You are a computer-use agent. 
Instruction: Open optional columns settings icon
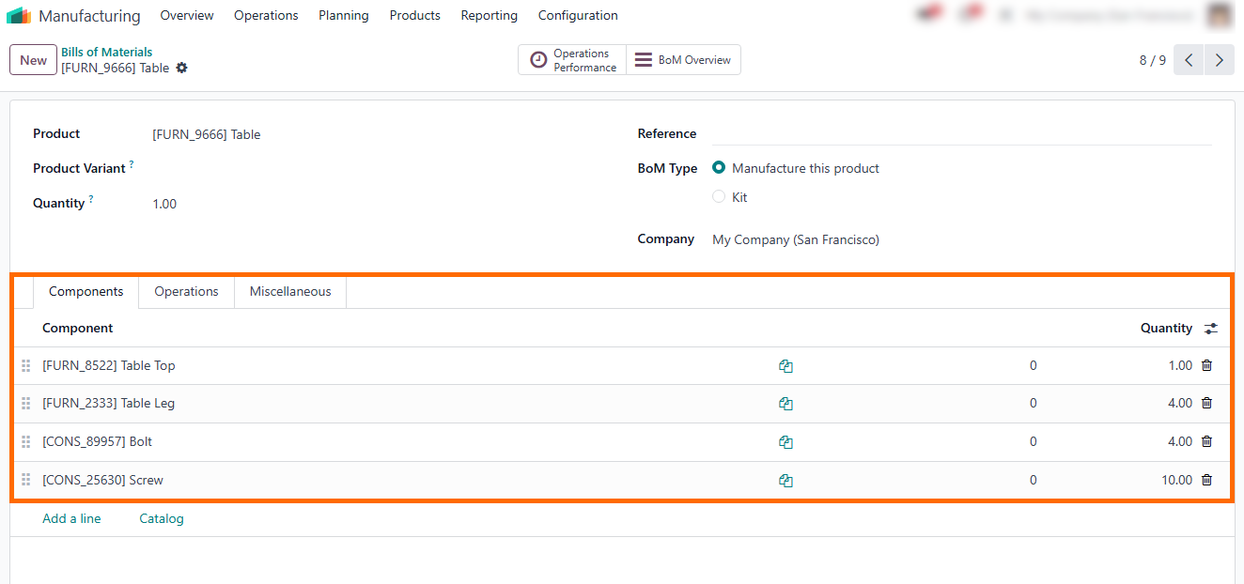pos(1211,329)
